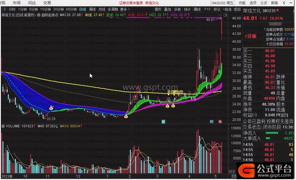Select the 15分钟 period
This screenshot has height=180, width=296.
(45, 9)
